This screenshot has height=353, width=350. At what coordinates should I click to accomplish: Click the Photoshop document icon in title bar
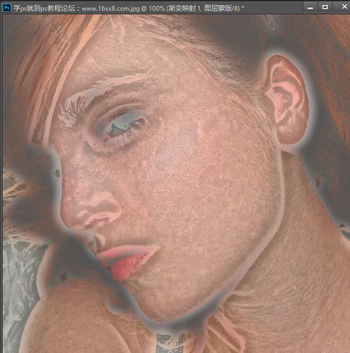point(7,6)
